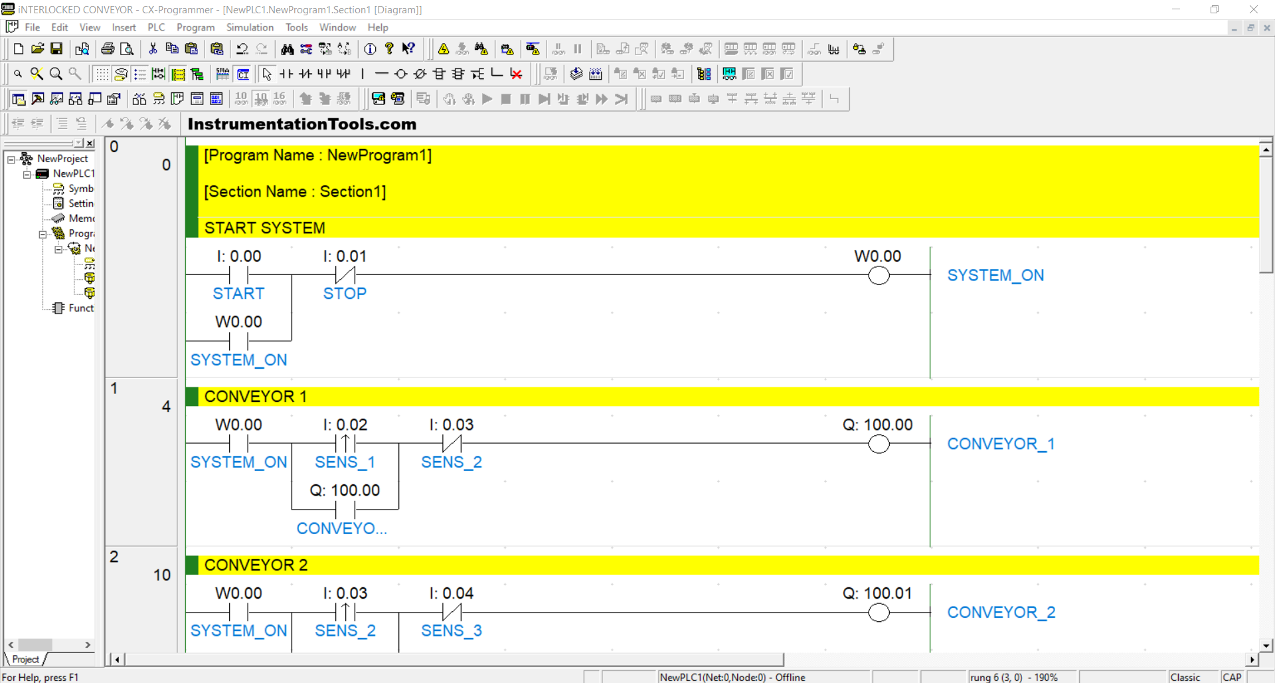Collapse the NewPLC1 tree node
The image size is (1275, 683).
(27, 174)
